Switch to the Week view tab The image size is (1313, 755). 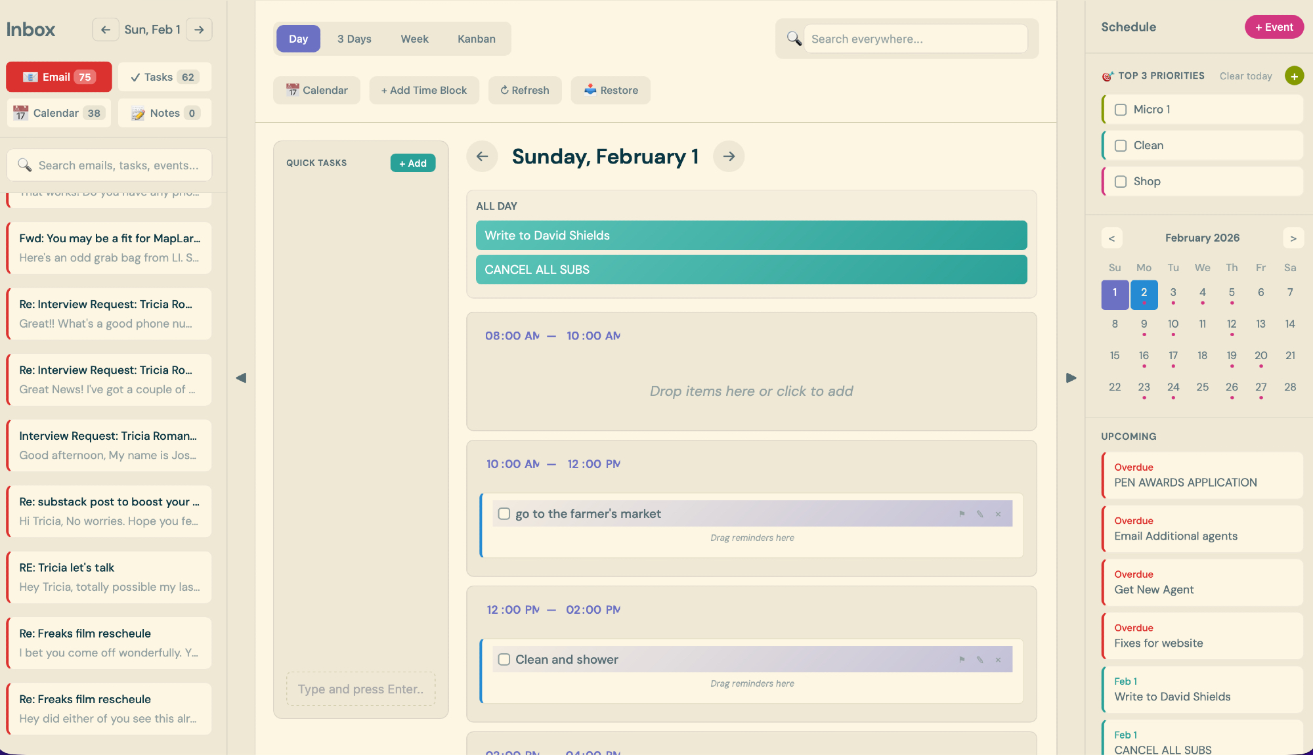click(x=414, y=39)
